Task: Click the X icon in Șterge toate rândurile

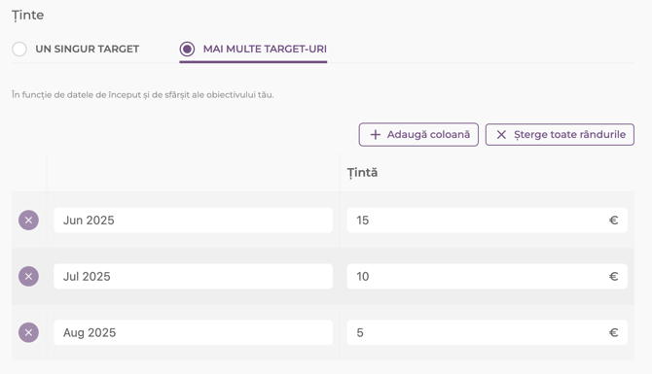Action: 501,134
